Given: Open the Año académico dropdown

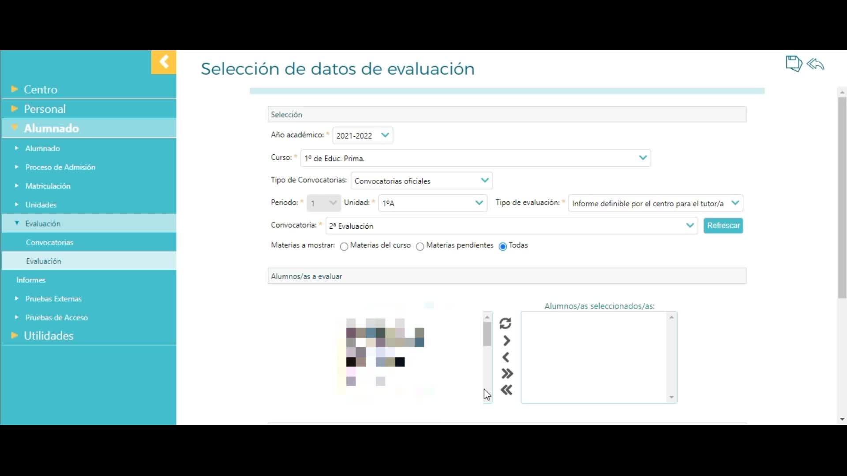Looking at the screenshot, I should coord(363,135).
